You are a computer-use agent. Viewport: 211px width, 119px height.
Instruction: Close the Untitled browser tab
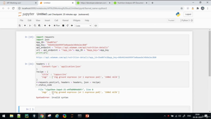pyautogui.click(x=73, y=3)
